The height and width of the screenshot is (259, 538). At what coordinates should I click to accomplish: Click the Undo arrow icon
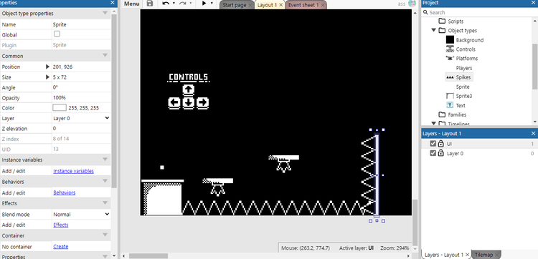166,4
